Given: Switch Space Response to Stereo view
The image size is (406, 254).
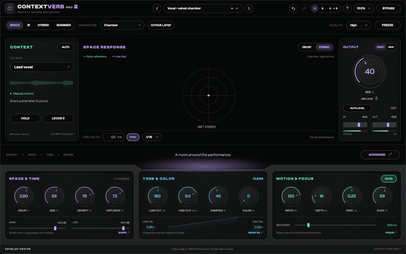Looking at the screenshot, I should (x=324, y=47).
